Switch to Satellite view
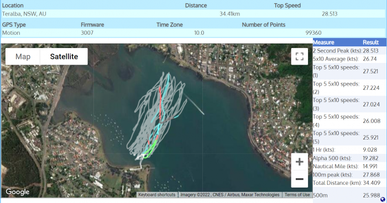Screen dimensions: 387x203 pyautogui.click(x=64, y=56)
